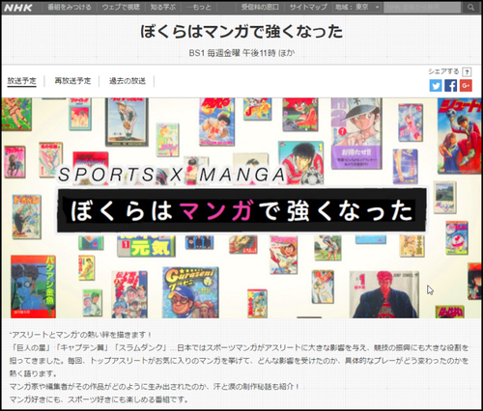Select the 再放送予定 tab
The height and width of the screenshot is (411, 483).
[72, 81]
